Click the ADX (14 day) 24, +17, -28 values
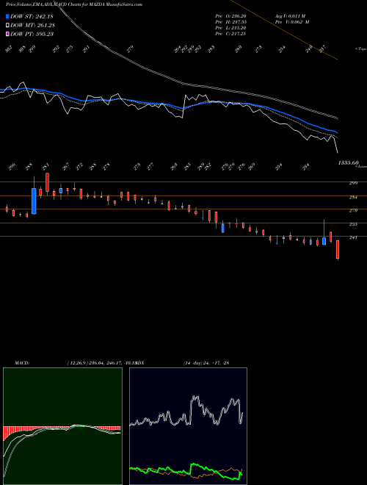 (206, 363)
